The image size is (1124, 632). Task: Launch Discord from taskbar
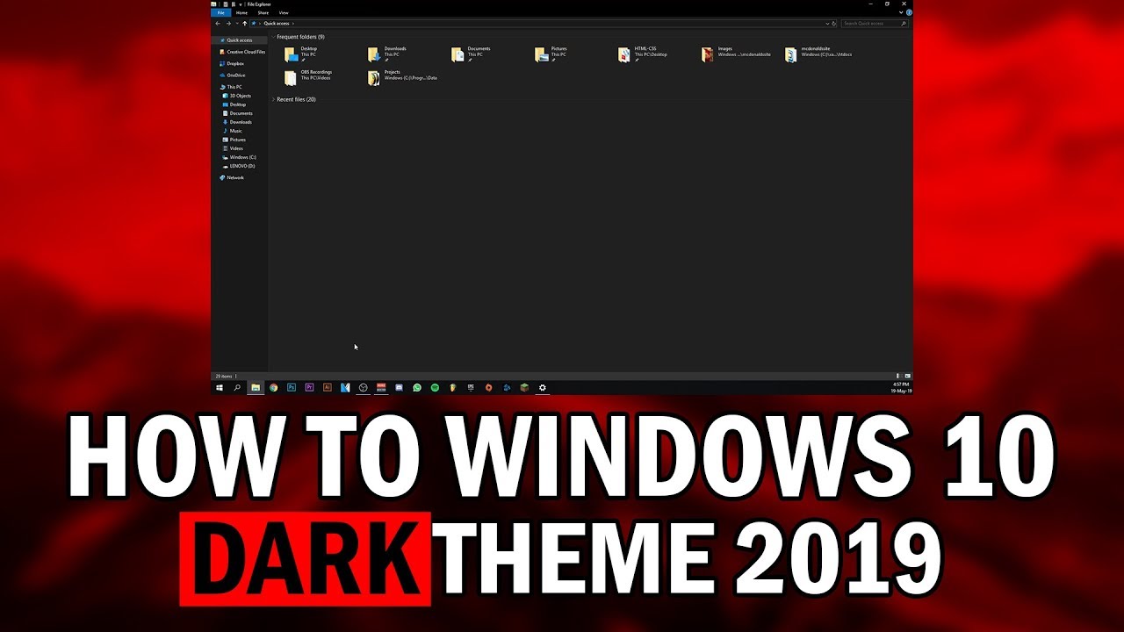coord(399,387)
